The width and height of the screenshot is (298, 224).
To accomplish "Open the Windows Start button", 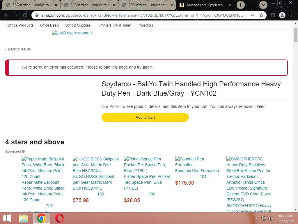I will coord(7,218).
